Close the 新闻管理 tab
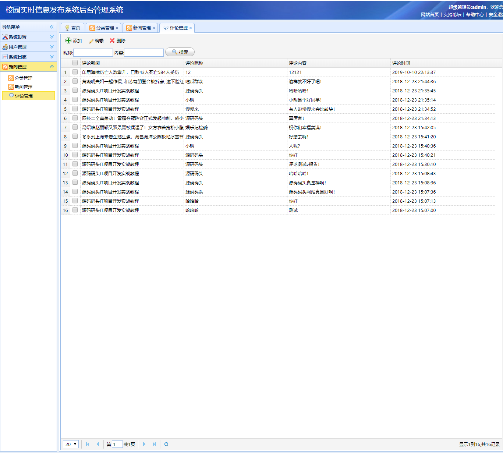Screen dimensions: 503x453 154,28
